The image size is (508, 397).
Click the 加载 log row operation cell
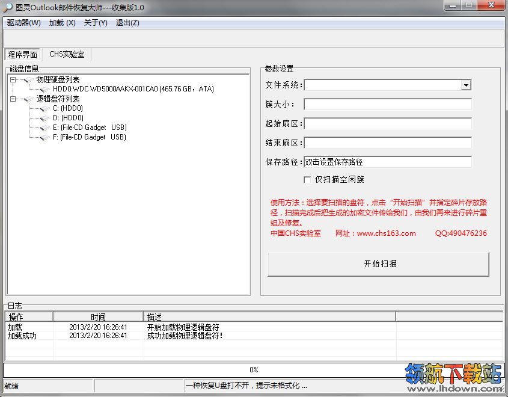(x=15, y=327)
